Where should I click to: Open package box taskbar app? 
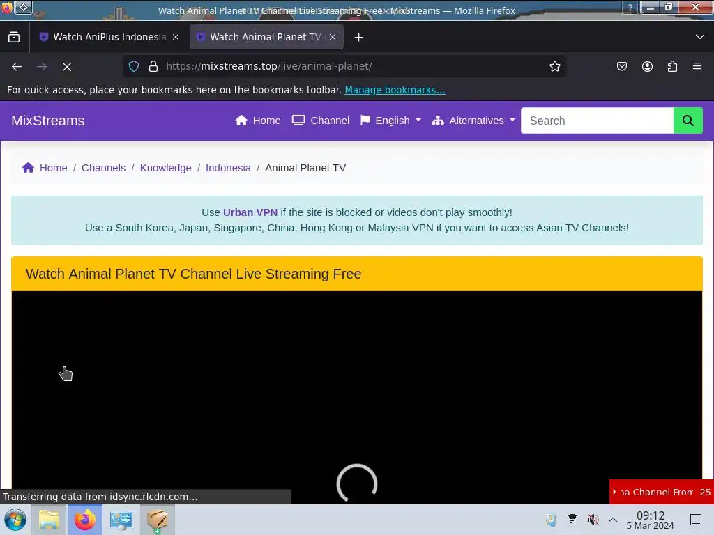[157, 520]
